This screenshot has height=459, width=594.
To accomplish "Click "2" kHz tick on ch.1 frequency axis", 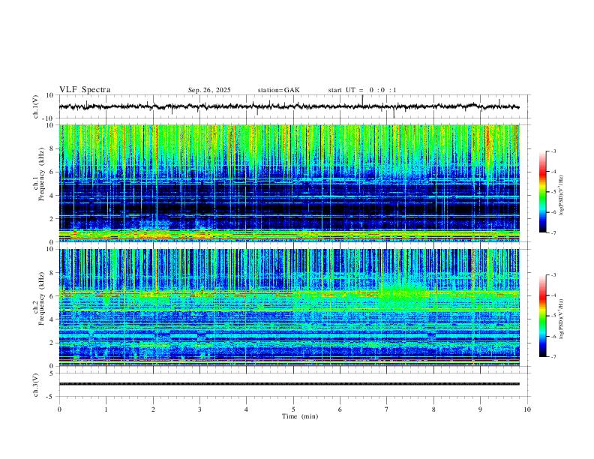I will [52, 219].
